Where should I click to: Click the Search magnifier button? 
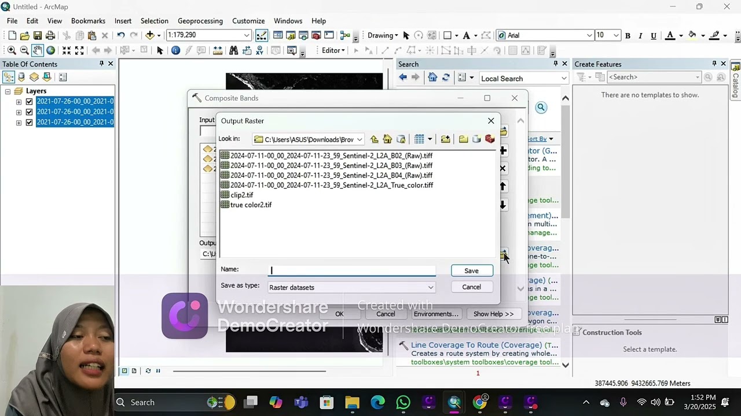[541, 107]
